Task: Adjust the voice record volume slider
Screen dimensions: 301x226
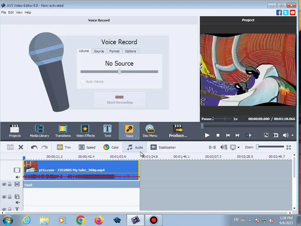Action: [x=119, y=72]
